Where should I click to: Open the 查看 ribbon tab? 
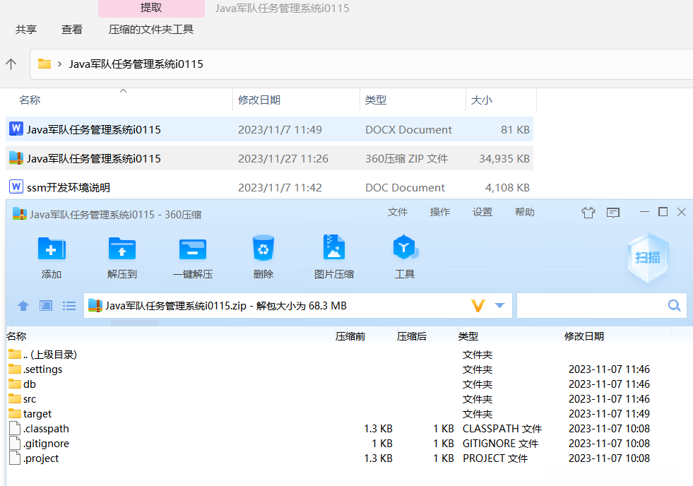(x=72, y=29)
